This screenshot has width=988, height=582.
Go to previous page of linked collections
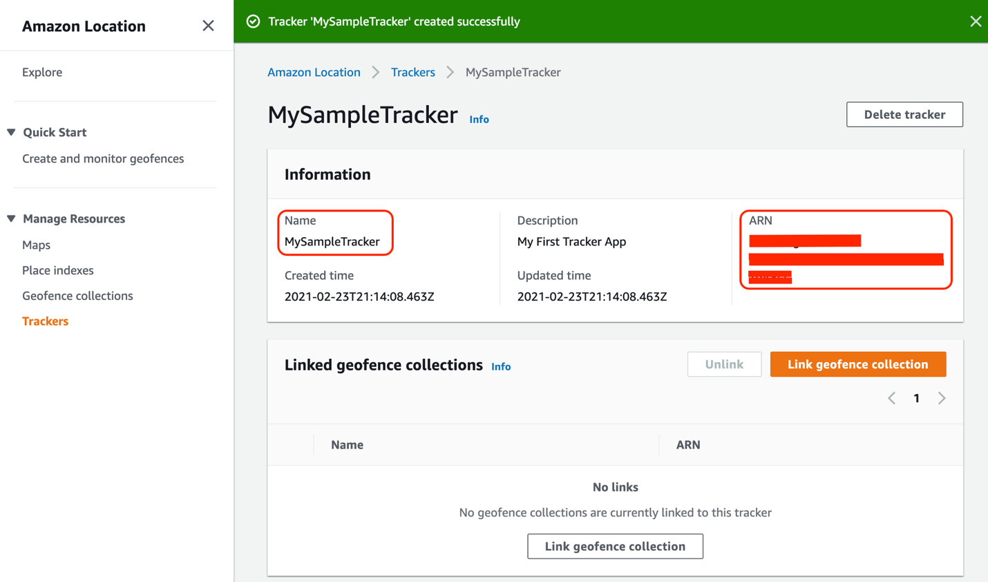(892, 398)
